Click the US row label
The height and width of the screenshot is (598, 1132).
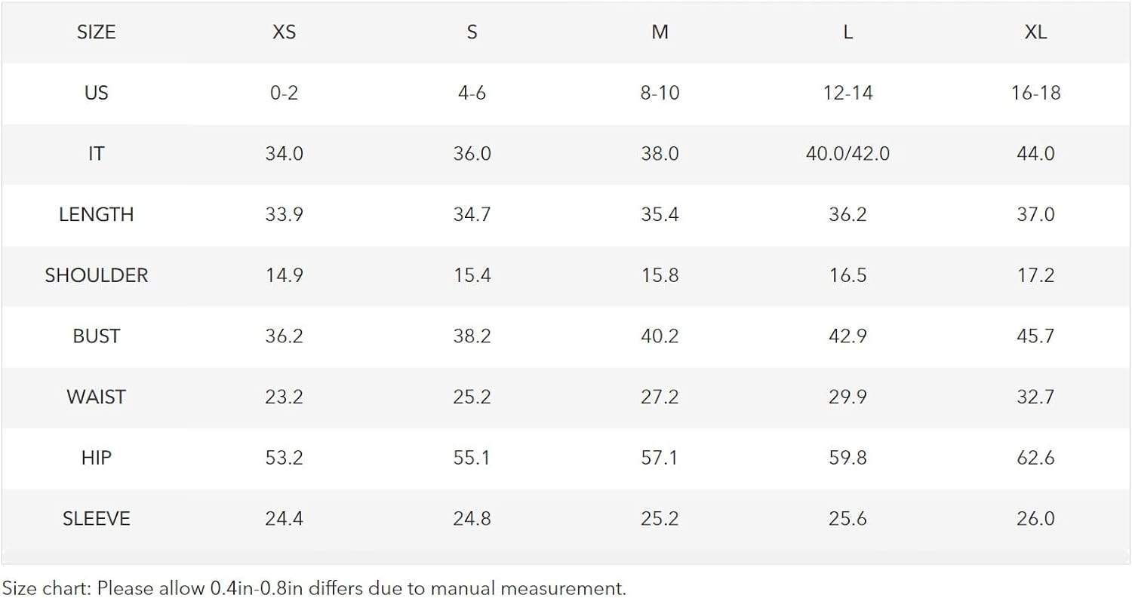tap(96, 93)
